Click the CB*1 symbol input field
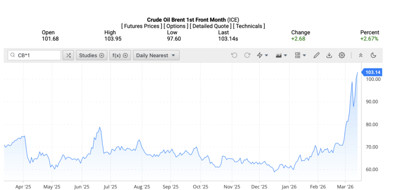The image size is (405, 190). click(34, 55)
